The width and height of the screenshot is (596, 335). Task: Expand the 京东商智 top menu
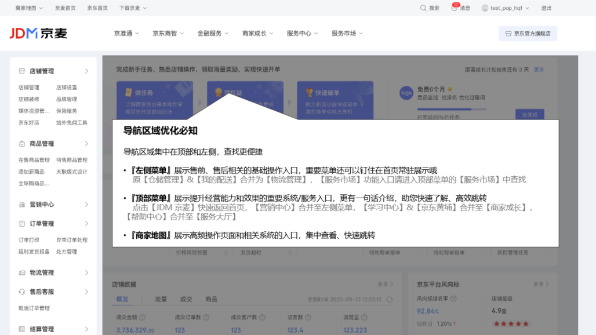tap(168, 34)
